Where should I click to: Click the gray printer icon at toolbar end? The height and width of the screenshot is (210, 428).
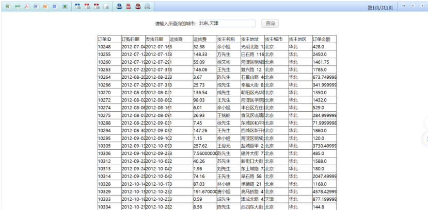147,7
